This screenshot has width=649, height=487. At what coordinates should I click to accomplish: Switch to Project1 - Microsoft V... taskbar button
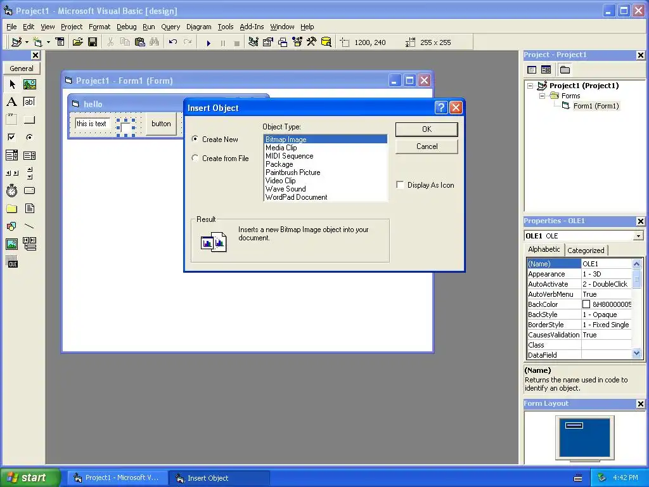coord(118,477)
